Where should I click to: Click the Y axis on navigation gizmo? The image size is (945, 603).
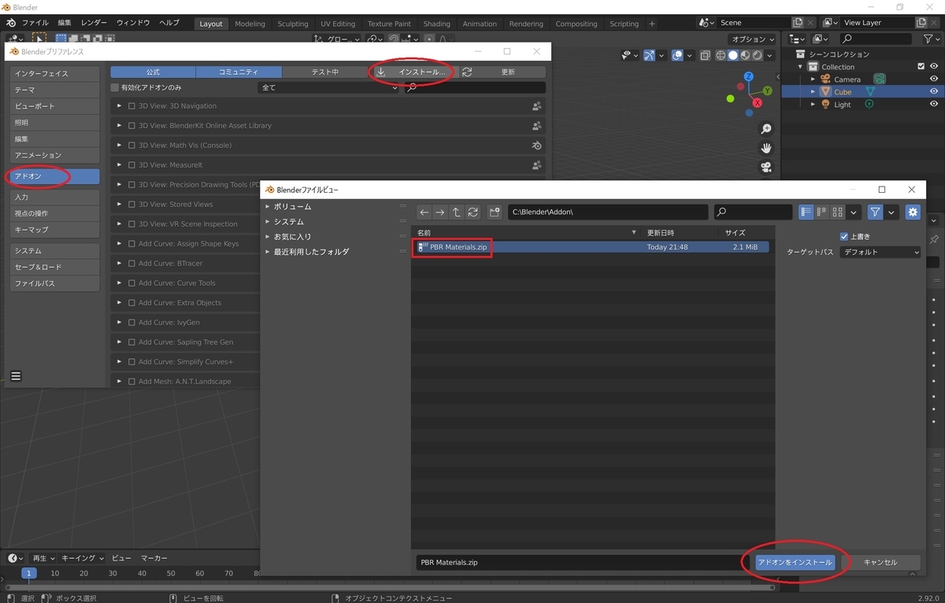(768, 91)
